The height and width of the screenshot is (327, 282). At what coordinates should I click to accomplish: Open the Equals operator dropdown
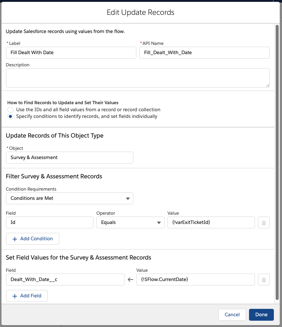pos(130,222)
